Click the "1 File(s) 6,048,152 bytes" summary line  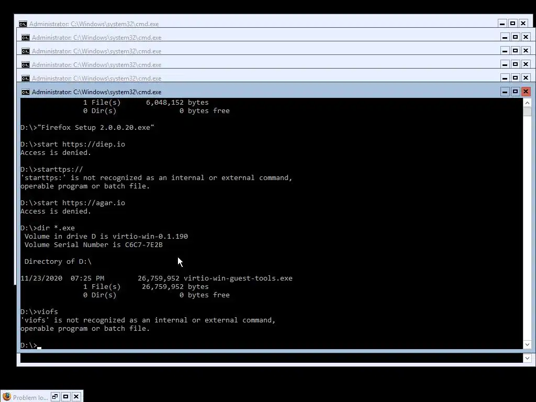coord(146,103)
